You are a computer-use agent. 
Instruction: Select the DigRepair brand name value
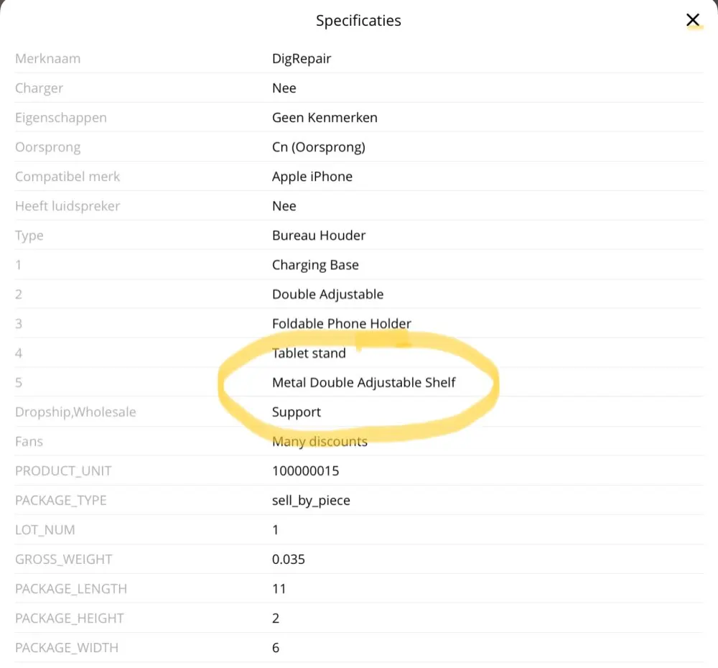[x=302, y=59]
